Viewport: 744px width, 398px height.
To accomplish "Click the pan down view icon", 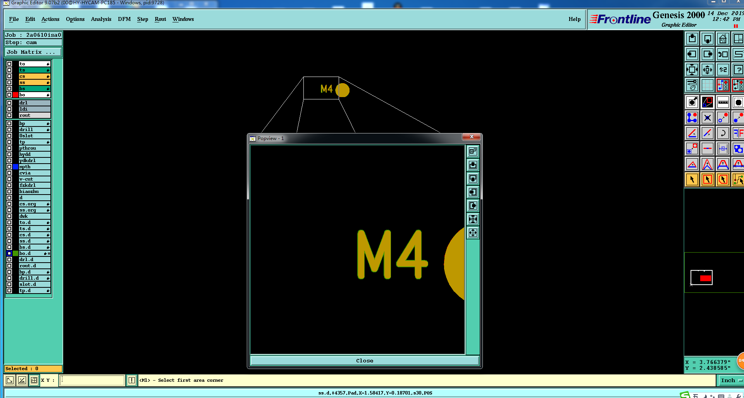I will click(x=708, y=39).
